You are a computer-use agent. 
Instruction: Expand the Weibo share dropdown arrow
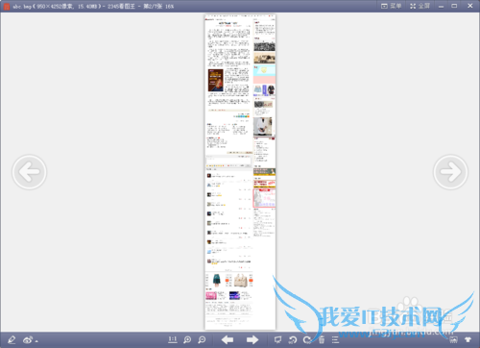36,341
